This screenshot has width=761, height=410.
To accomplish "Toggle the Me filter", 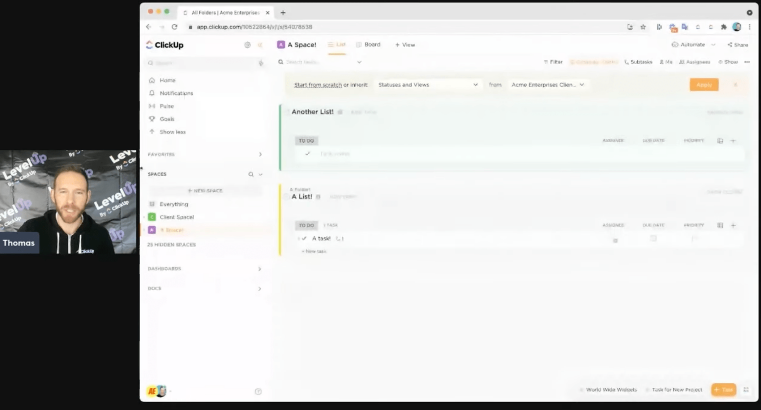I will click(666, 62).
